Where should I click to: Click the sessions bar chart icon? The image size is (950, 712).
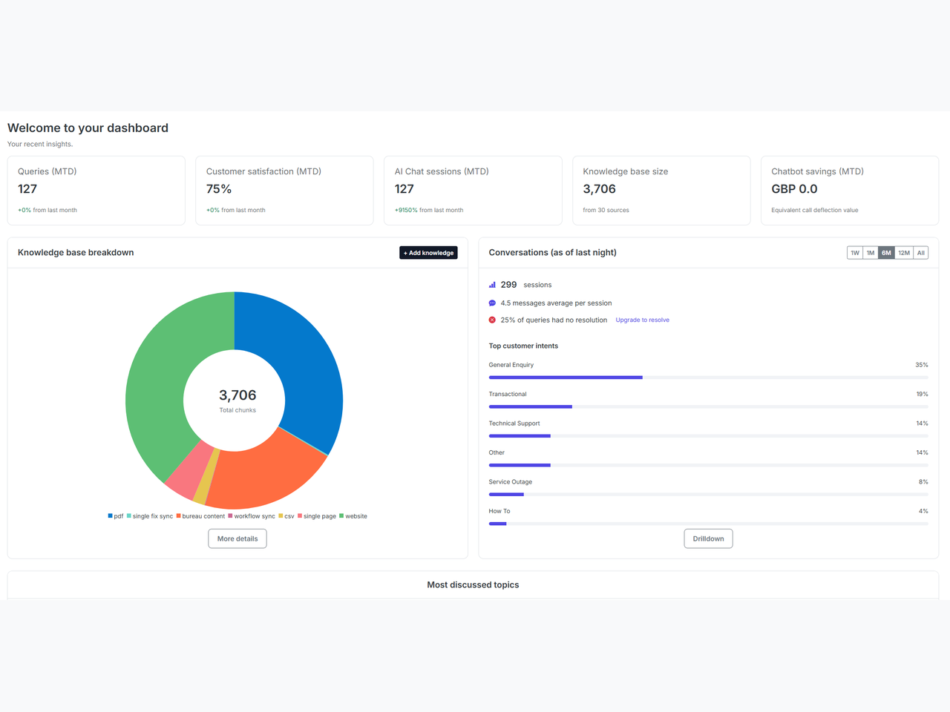coord(492,285)
